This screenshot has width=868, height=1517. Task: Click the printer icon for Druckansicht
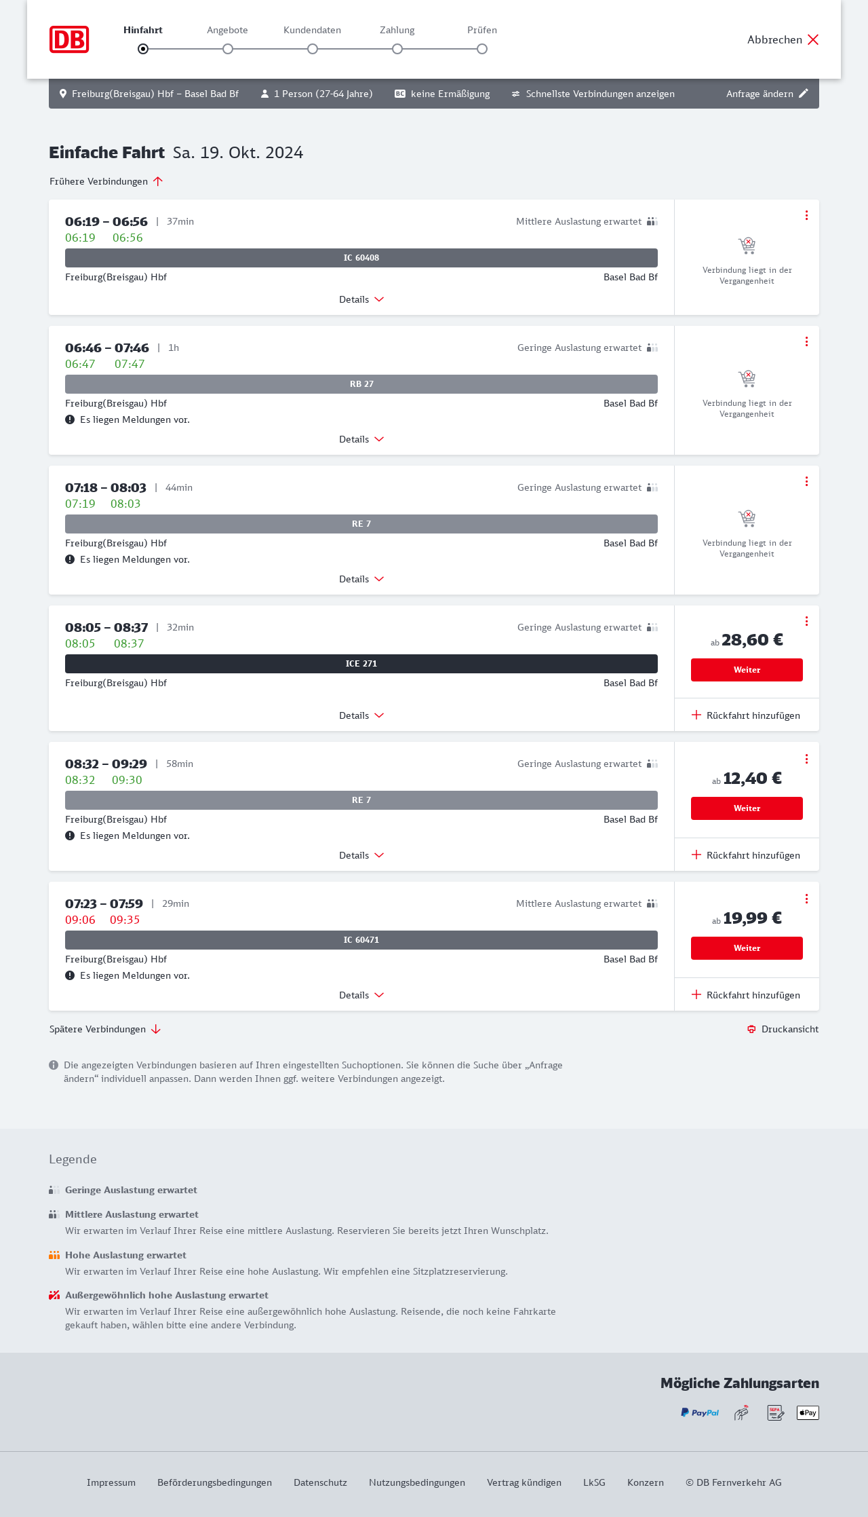(751, 1029)
